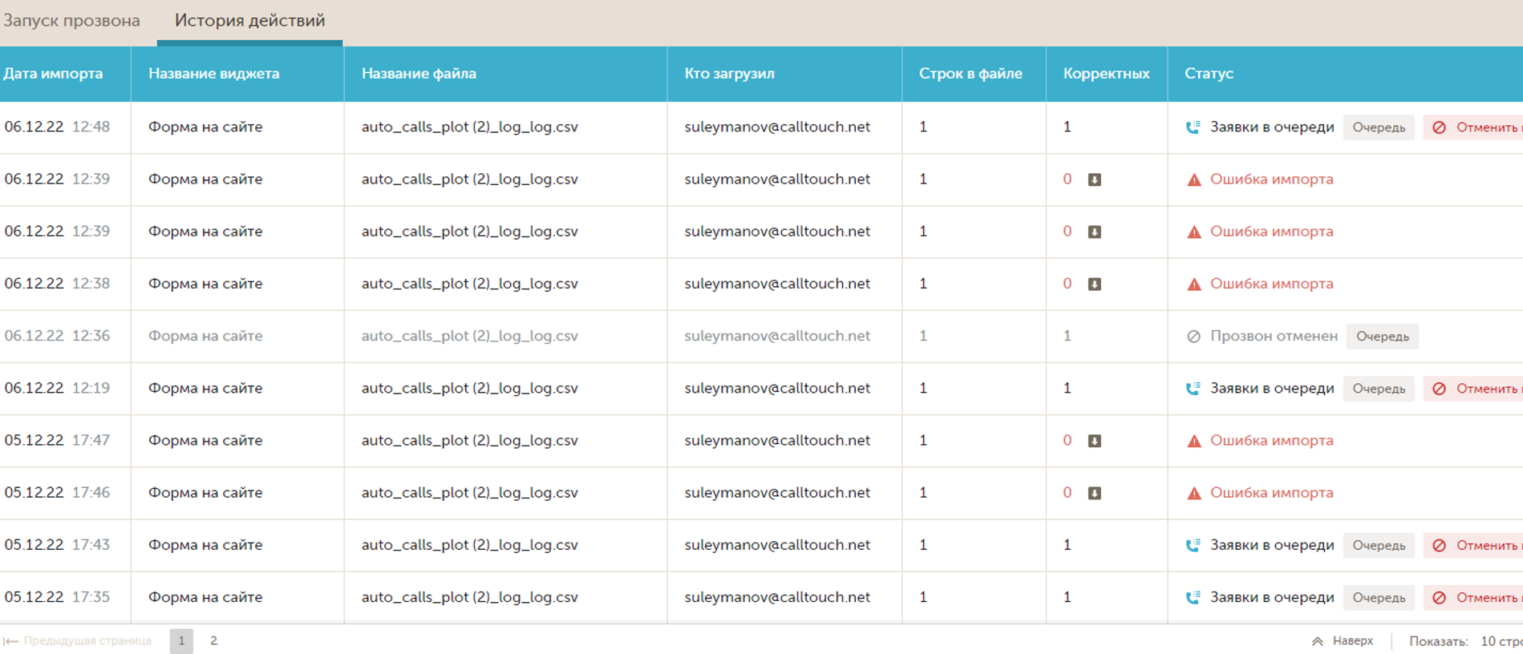Viewport: 1523px width, 654px height.
Task: Switch to the Запуск прозвона tab
Action: tap(71, 21)
